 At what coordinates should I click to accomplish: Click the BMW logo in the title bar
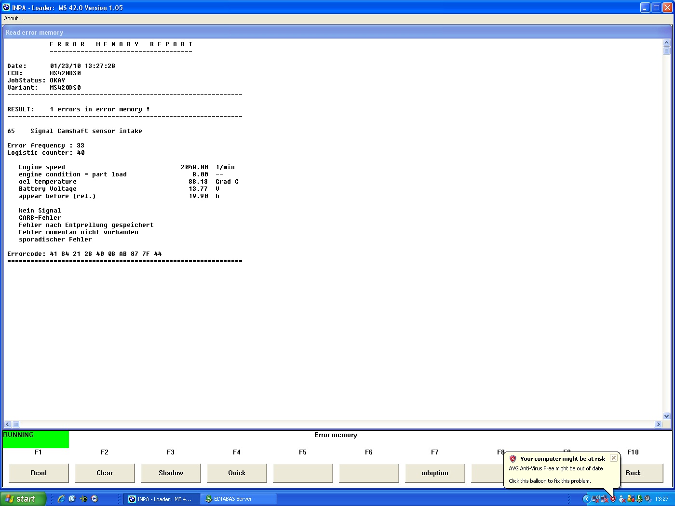click(x=6, y=7)
